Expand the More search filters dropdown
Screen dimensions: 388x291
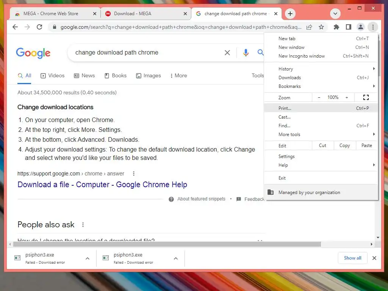(x=179, y=76)
